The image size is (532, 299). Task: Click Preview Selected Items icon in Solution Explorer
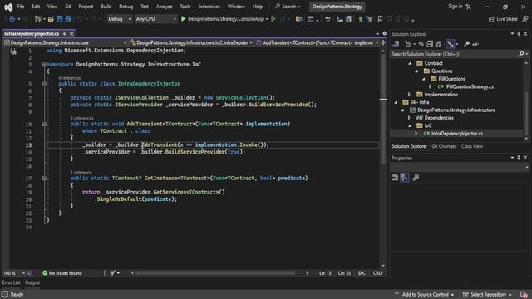click(x=475, y=44)
